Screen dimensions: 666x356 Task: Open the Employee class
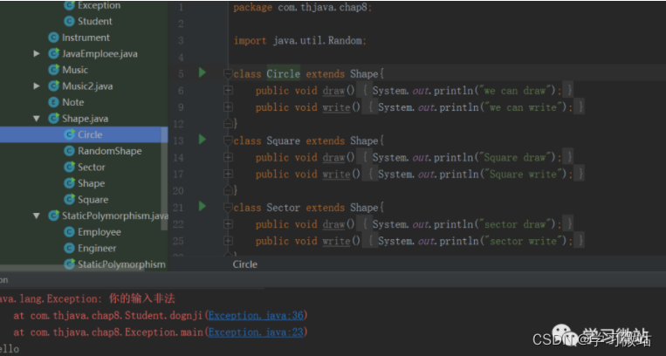(99, 232)
